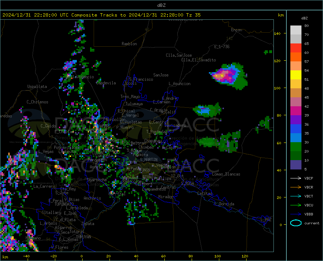This screenshot has width=323, height=261.
Task: Click the Clla.SanJose map label
Action: (x=179, y=55)
